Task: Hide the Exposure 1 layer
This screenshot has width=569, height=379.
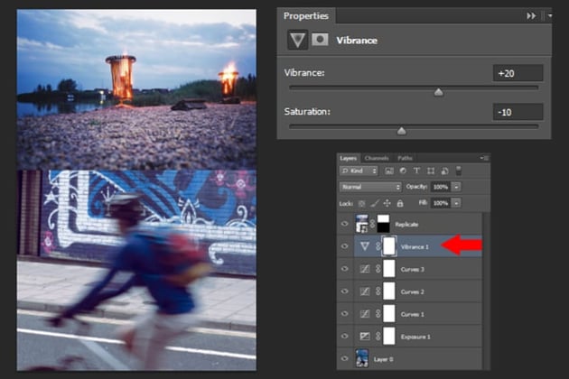Action: [x=345, y=337]
